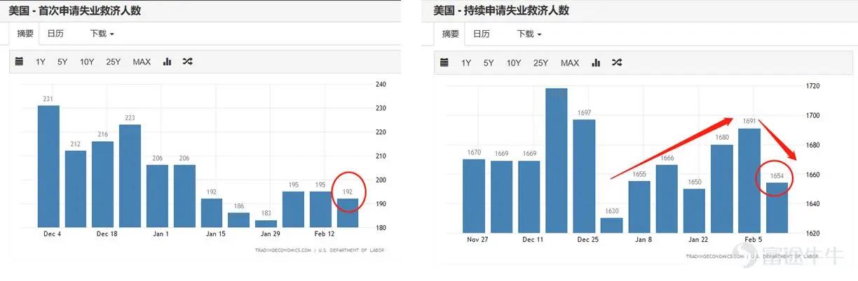Switch to 日历 tab in initial claims panel

point(55,34)
